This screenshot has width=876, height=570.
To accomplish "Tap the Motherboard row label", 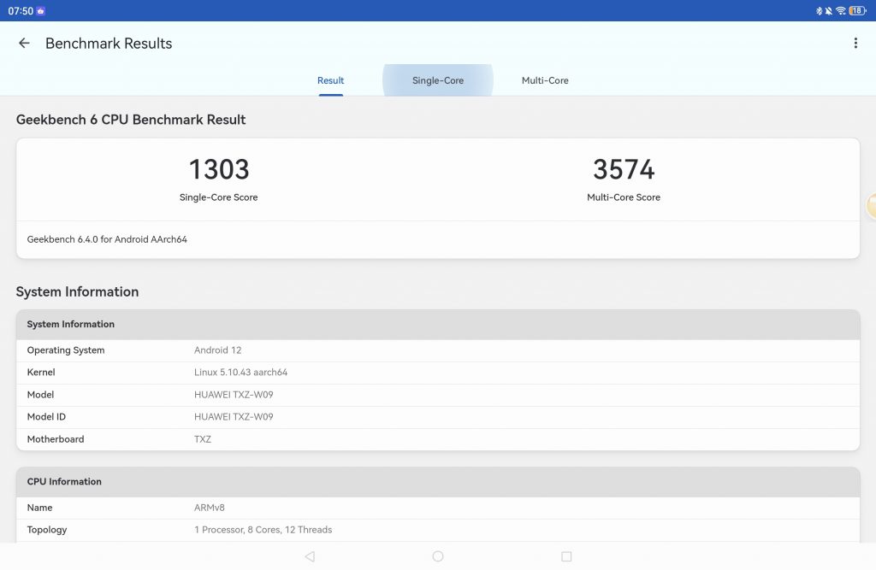I will pos(56,438).
